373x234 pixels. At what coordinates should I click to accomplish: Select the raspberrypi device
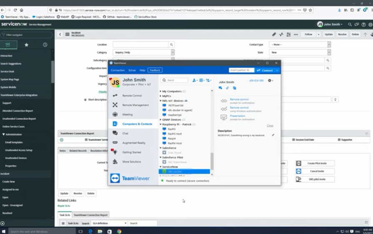coord(175,115)
